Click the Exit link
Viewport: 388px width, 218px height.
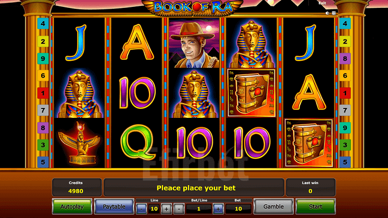coord(322,3)
